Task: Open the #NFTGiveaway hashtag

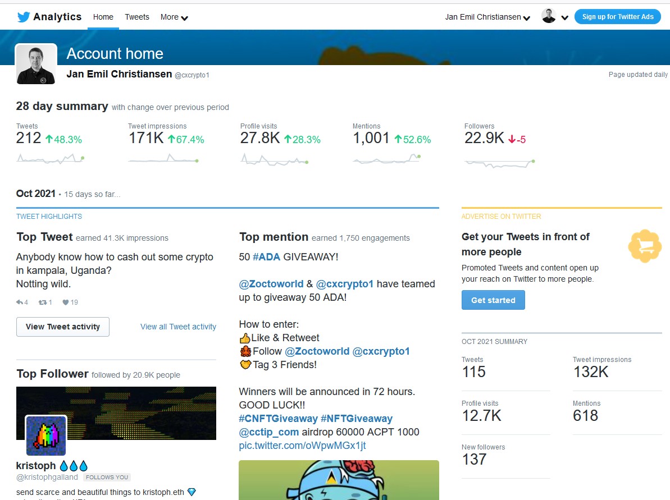Action: (x=357, y=419)
